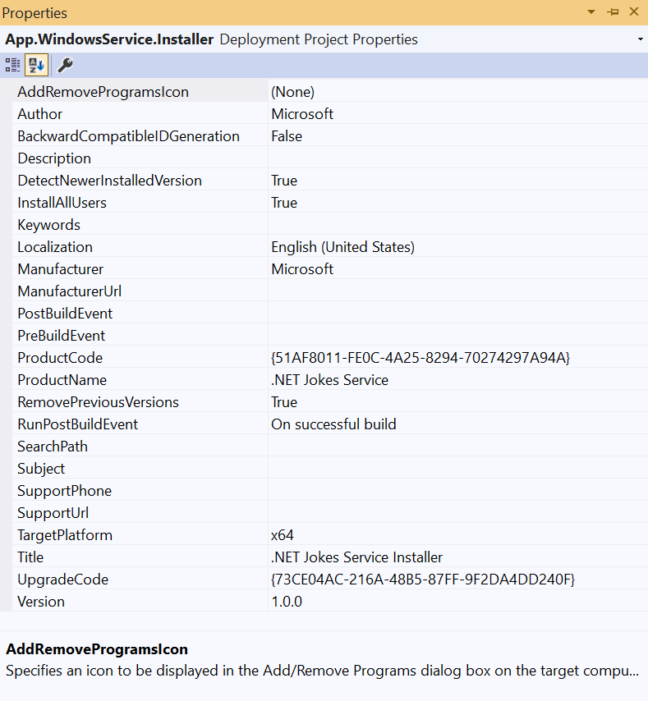Select the RemovePreviousVersions property
648x701 pixels.
[98, 402]
